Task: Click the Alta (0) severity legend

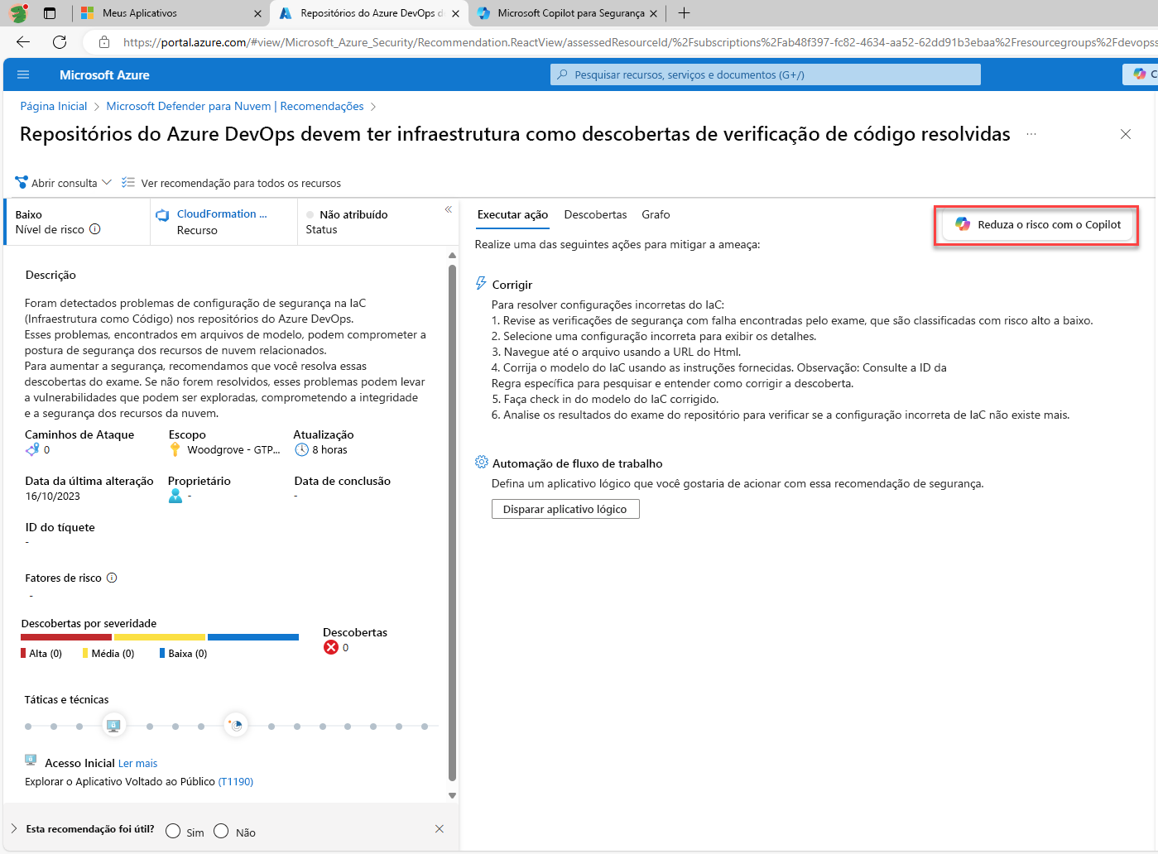Action: tap(41, 653)
